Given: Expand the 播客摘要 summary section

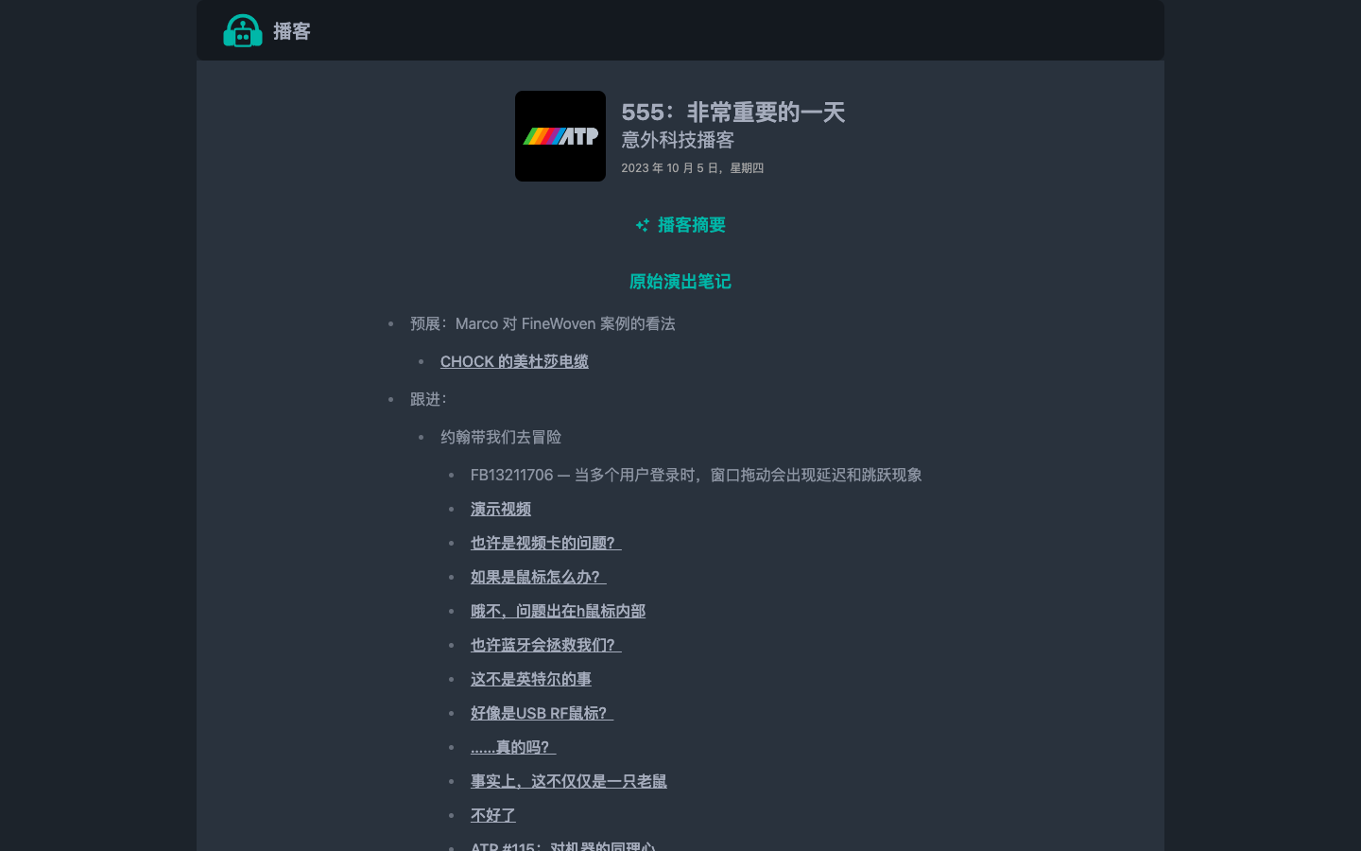Looking at the screenshot, I should [691, 225].
